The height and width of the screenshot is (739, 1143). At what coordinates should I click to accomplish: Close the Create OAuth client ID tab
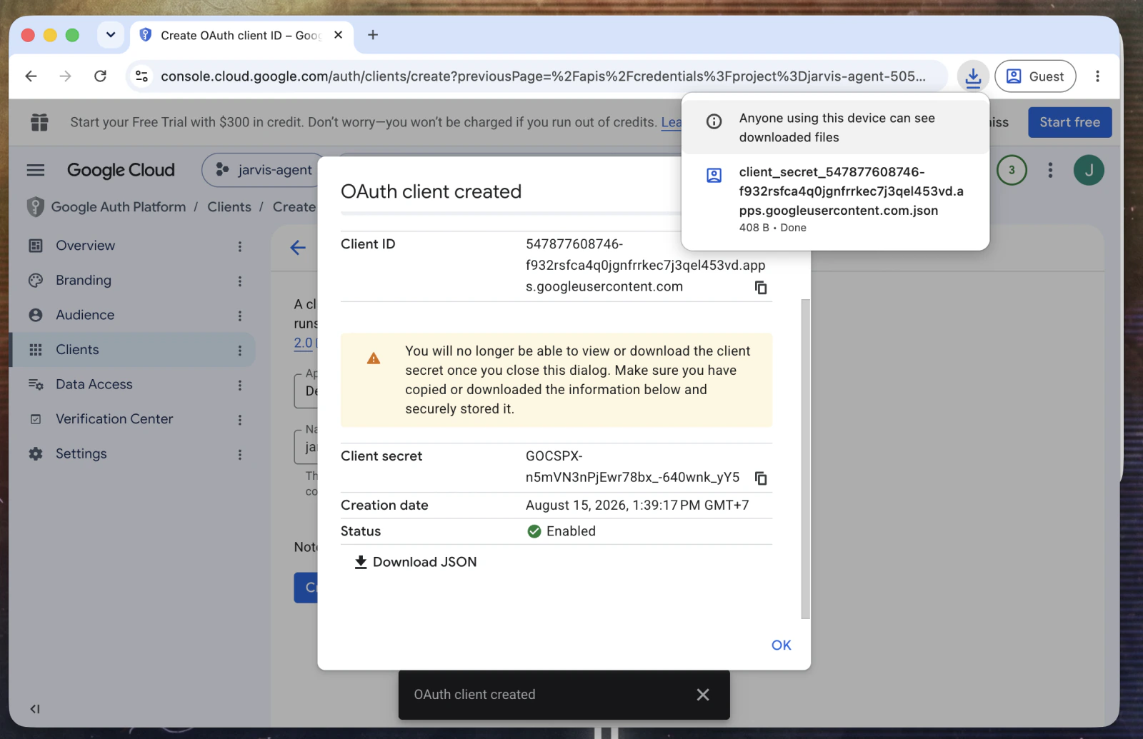click(x=339, y=35)
